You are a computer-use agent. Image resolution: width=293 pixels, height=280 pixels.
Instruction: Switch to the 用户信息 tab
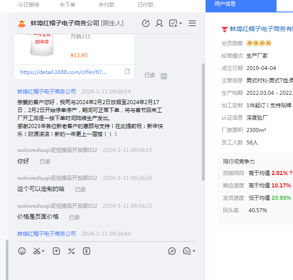pos(225,4)
